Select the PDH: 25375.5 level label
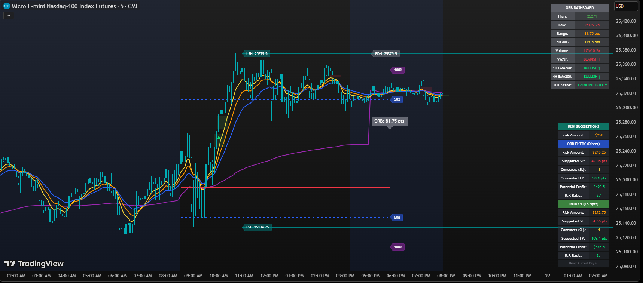Viewport: 643px width, 283px height. click(x=386, y=54)
